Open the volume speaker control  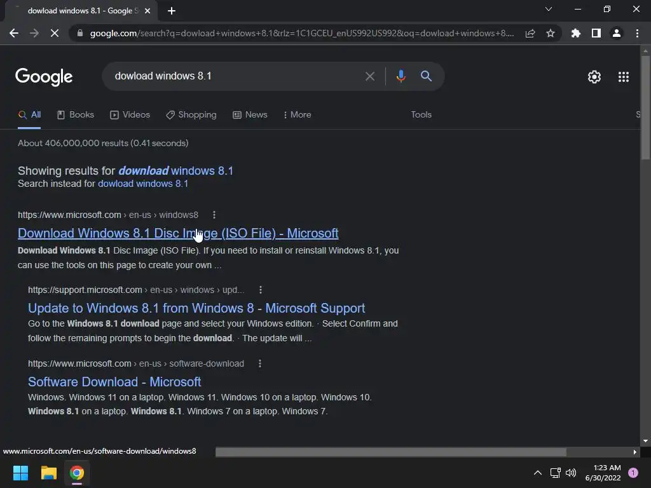tap(572, 473)
